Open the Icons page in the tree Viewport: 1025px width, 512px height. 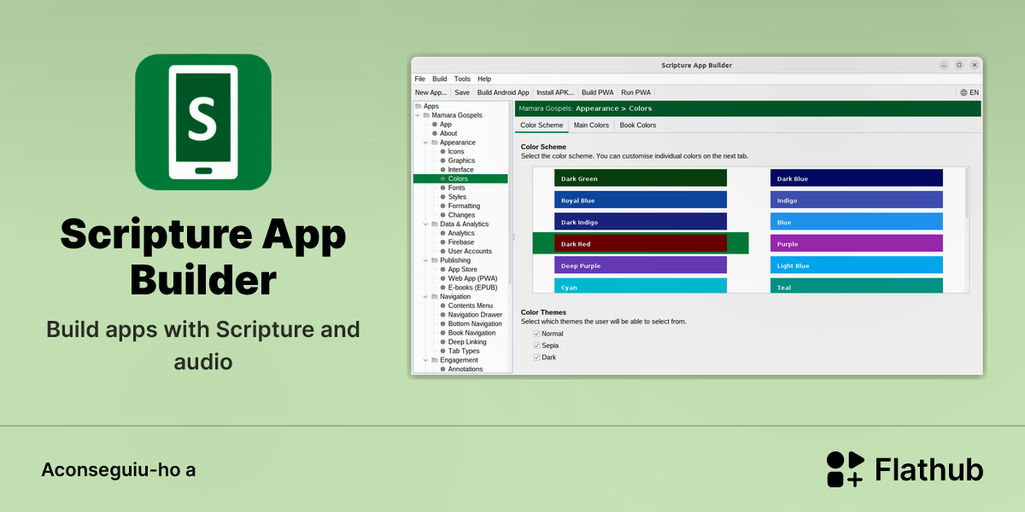click(456, 152)
